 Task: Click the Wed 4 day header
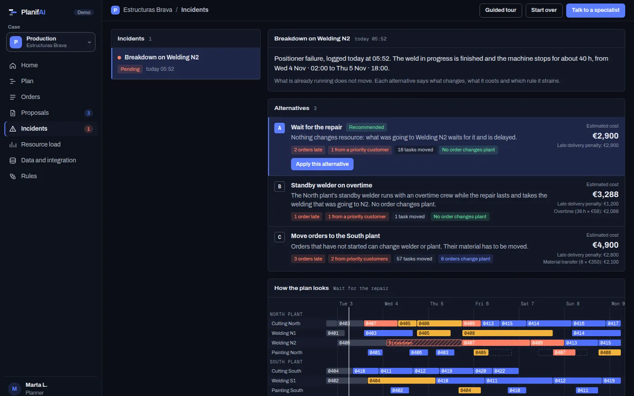391,304
